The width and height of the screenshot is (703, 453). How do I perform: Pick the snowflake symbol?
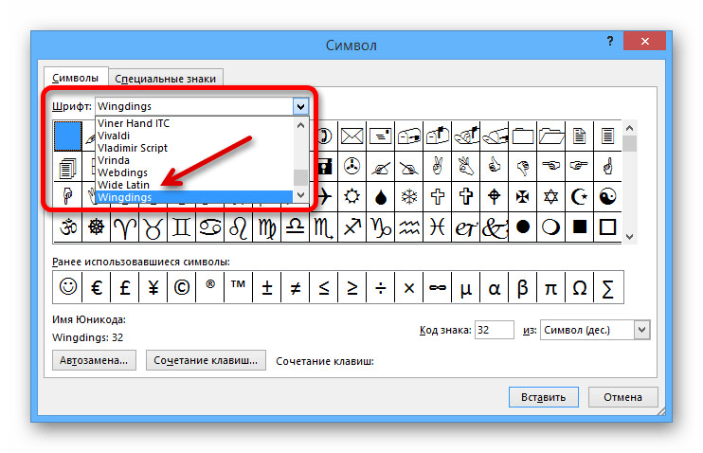[x=409, y=196]
